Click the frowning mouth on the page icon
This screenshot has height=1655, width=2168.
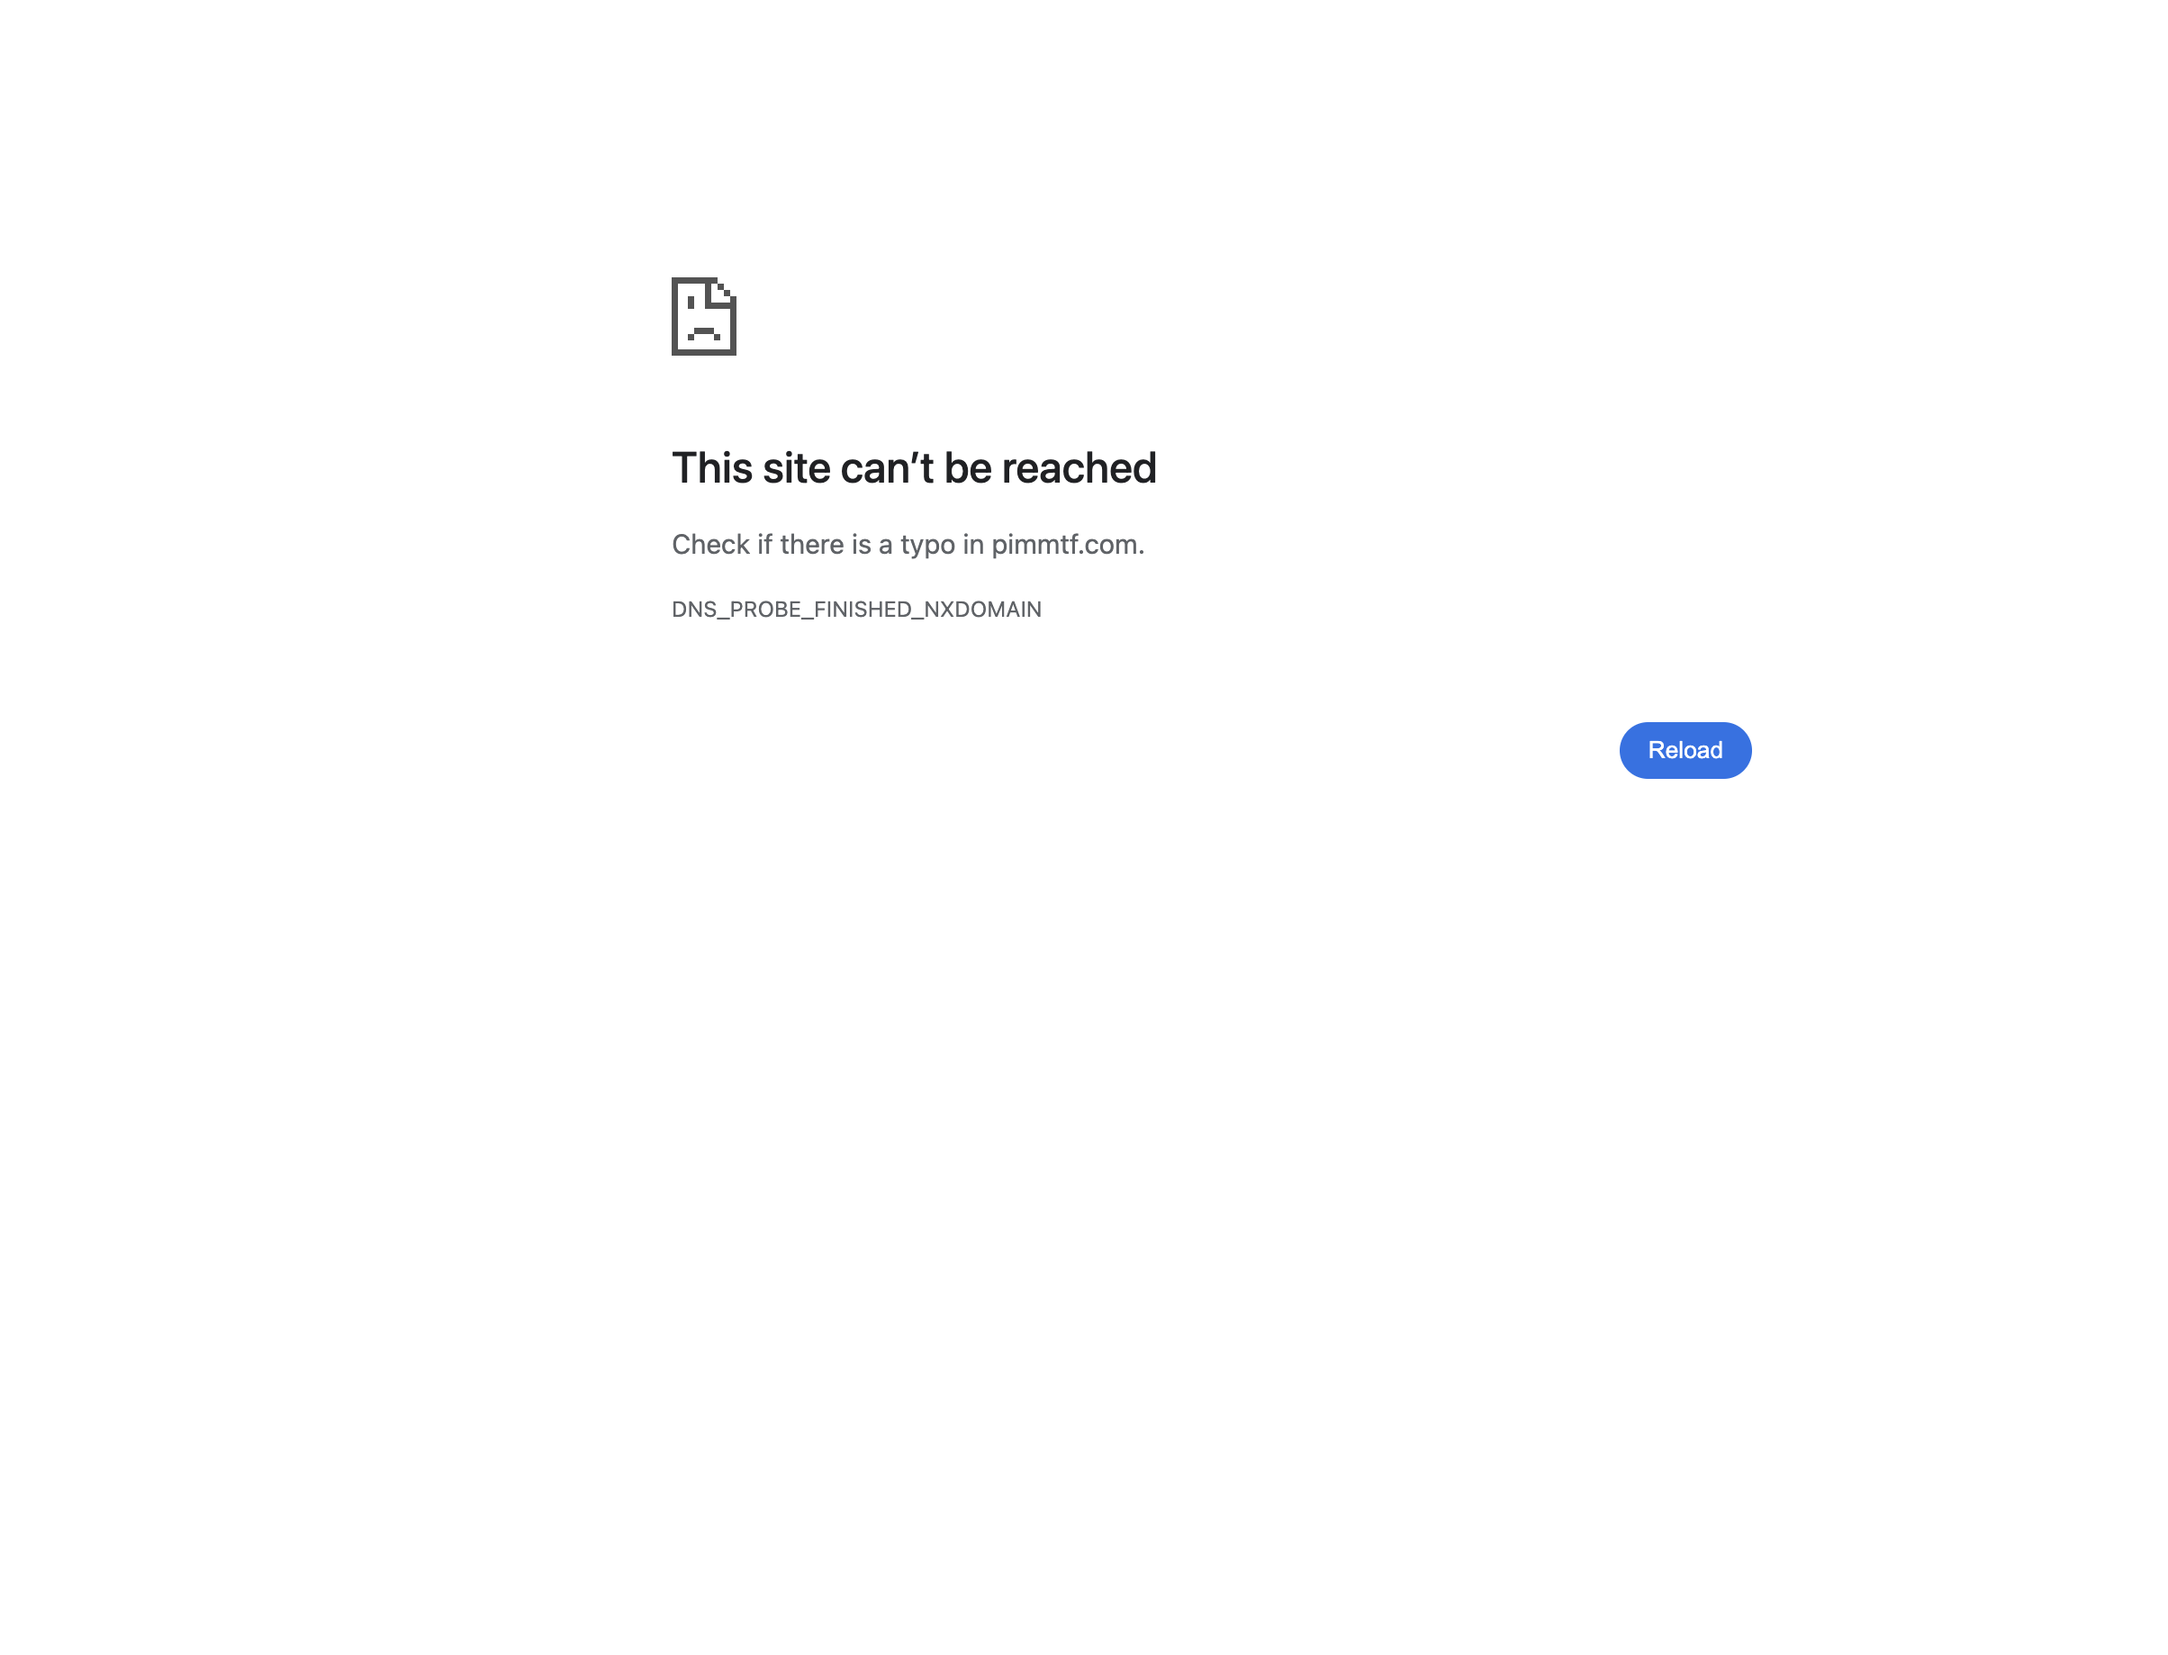(x=703, y=333)
